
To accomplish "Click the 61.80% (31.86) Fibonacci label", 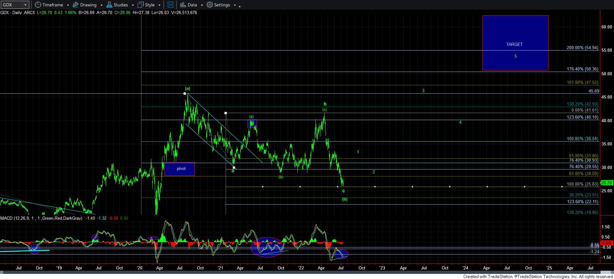I will 584,156.
